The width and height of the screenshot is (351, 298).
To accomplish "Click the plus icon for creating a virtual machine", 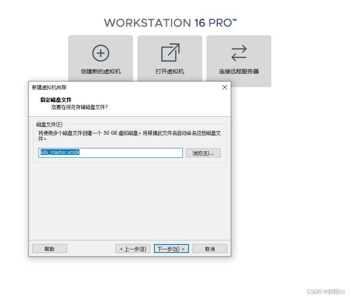I will point(100,53).
